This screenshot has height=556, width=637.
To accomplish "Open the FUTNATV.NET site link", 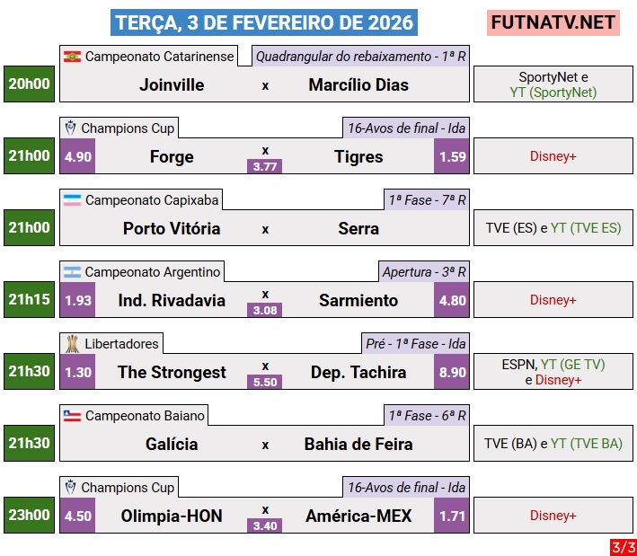I will click(x=553, y=22).
